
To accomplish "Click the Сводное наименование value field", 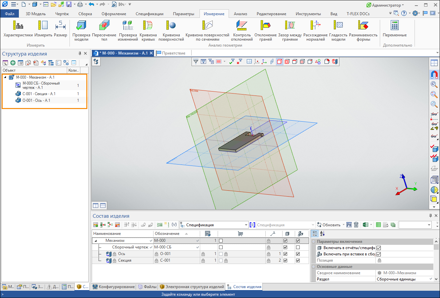I will click(405, 273).
